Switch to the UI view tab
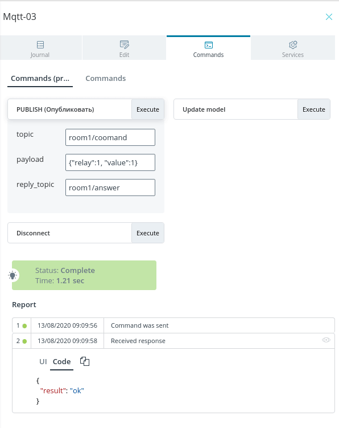This screenshot has width=339, height=428. 43,362
